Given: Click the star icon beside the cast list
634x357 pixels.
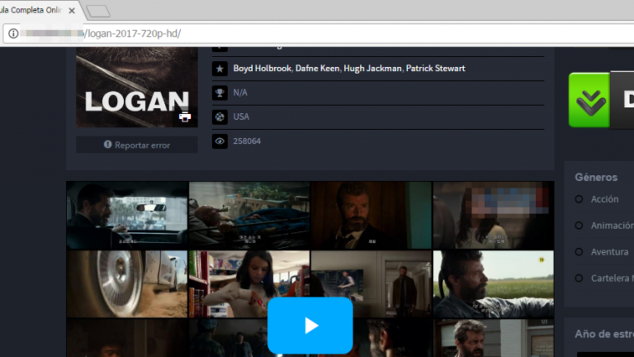Looking at the screenshot, I should coord(220,68).
